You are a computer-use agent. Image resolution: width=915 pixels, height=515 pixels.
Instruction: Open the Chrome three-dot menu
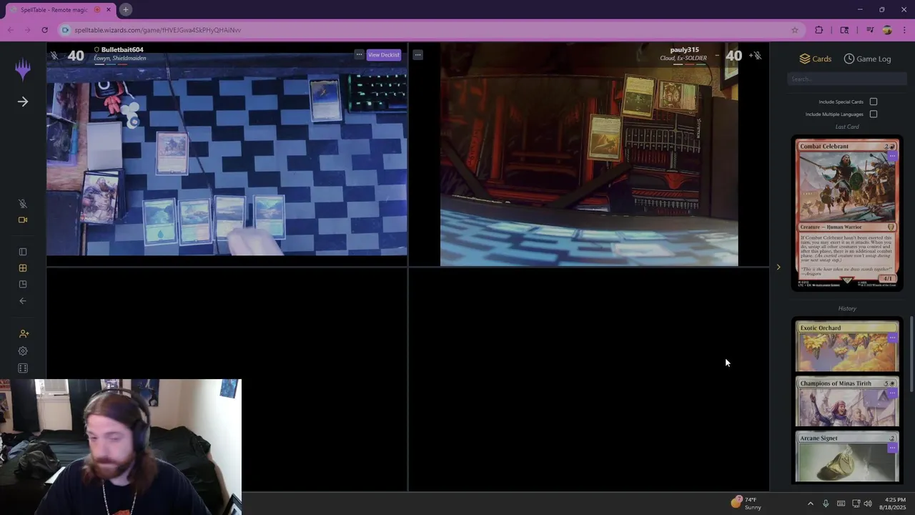[905, 30]
